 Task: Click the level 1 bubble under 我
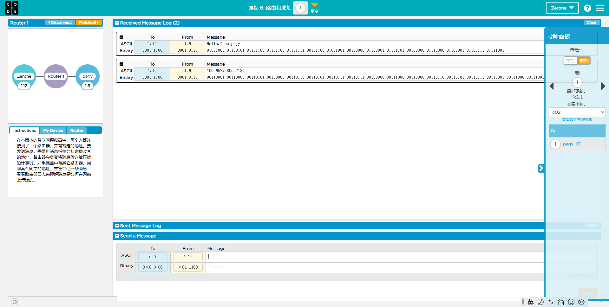[x=577, y=82]
